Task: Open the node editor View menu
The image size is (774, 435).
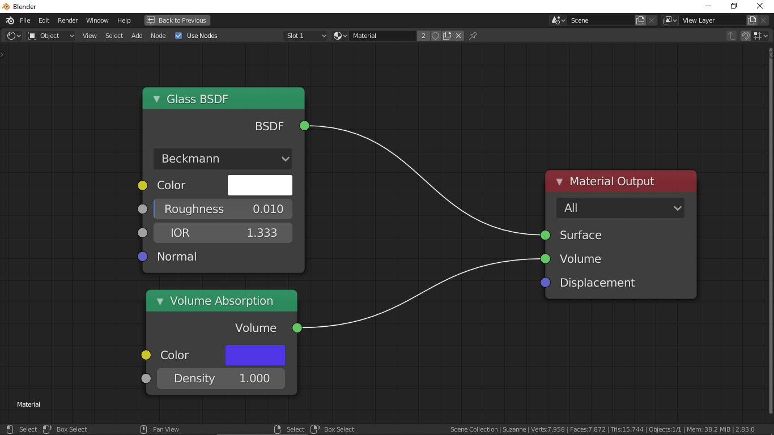Action: [90, 36]
